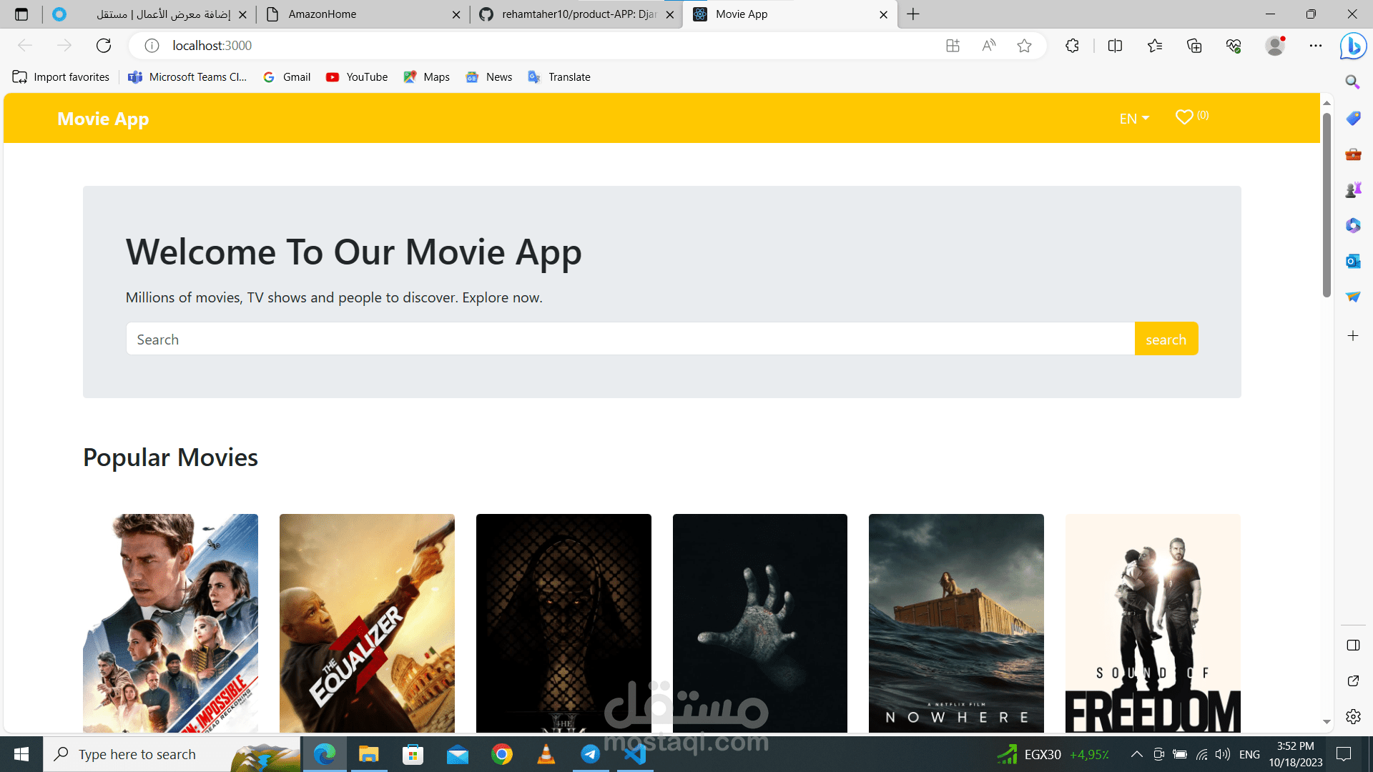Open Settings and more menu
This screenshot has width=1373, height=772.
coord(1316,46)
